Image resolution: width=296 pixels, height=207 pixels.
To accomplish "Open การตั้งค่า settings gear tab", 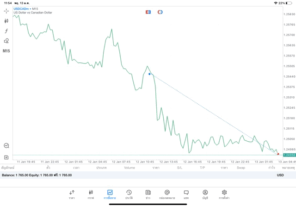I will pos(224,194).
